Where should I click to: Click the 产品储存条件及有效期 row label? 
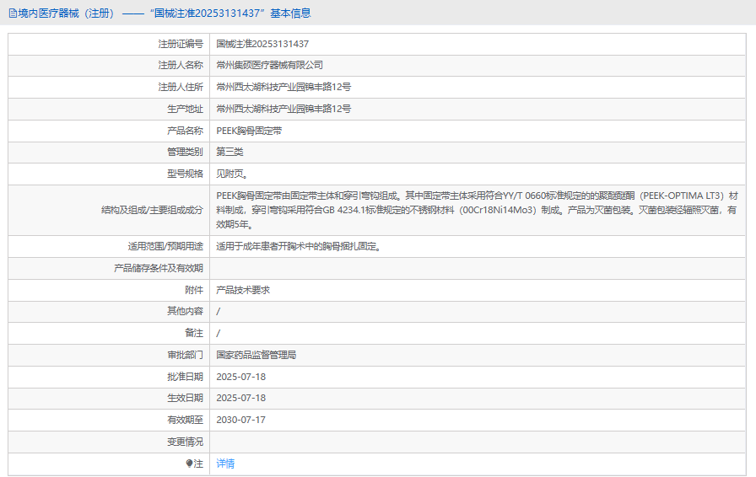(159, 268)
